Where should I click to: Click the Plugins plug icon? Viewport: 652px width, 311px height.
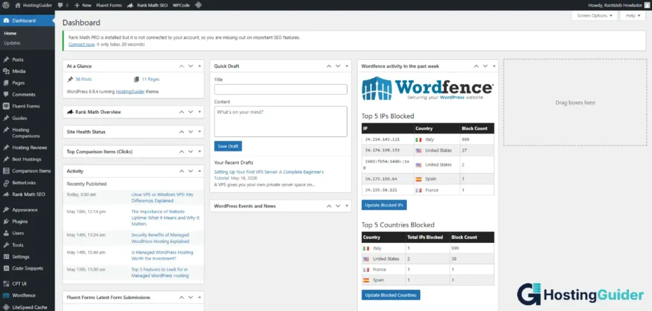(x=6, y=221)
